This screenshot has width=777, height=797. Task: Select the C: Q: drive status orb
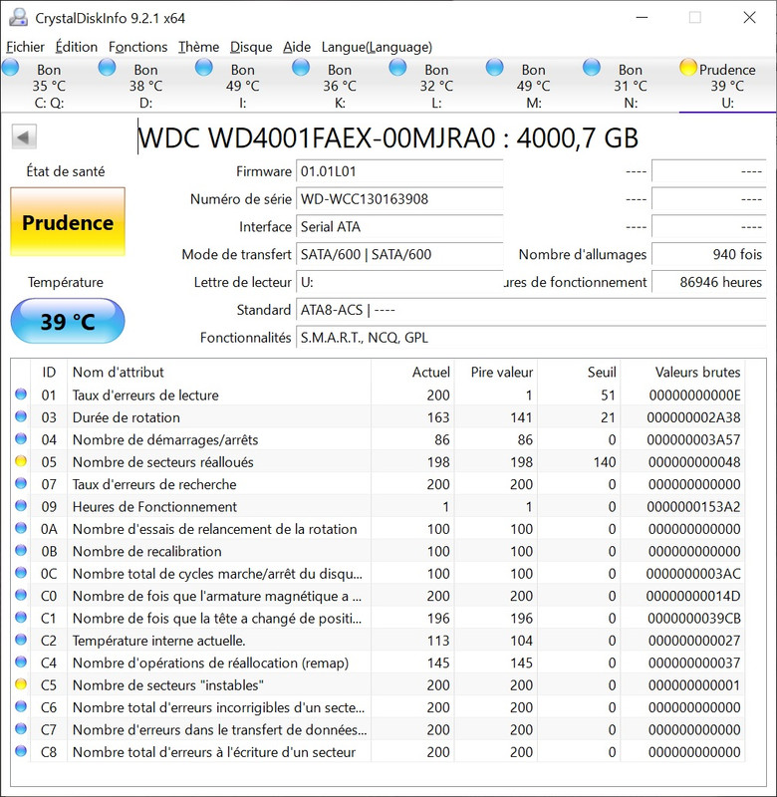pyautogui.click(x=10, y=67)
